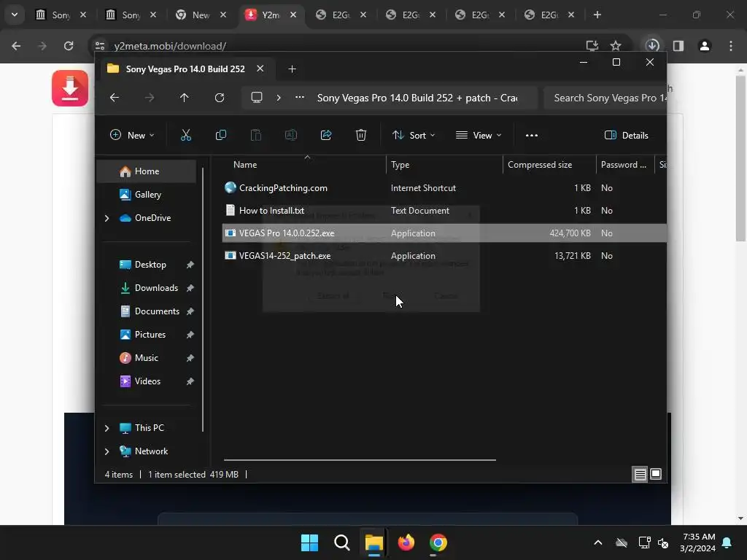The width and height of the screenshot is (747, 560).
Task: Click the Rename icon in Explorer toolbar
Action: click(x=290, y=135)
